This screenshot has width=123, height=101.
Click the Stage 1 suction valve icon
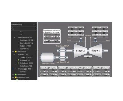(95, 40)
